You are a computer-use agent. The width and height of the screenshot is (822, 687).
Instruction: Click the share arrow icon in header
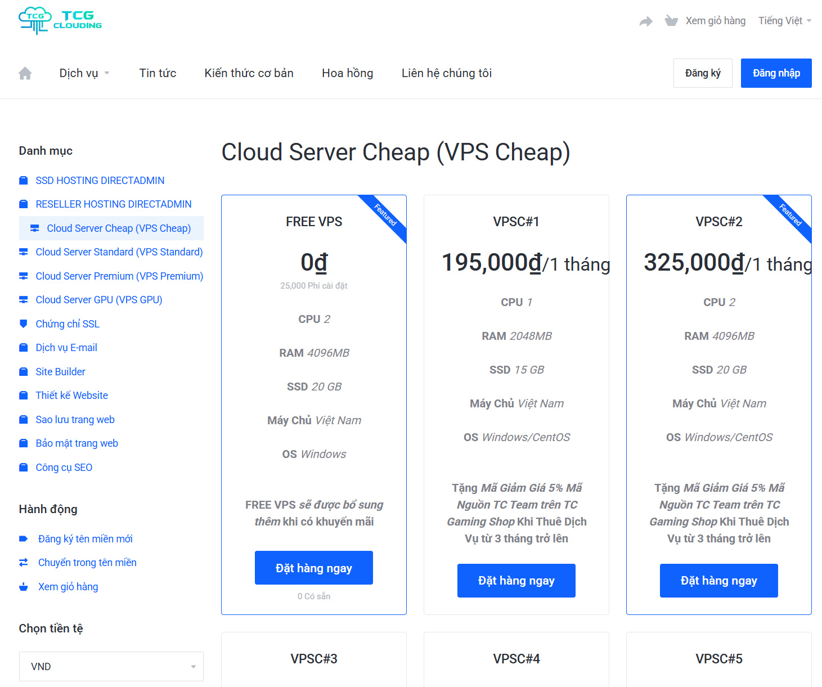(x=646, y=21)
